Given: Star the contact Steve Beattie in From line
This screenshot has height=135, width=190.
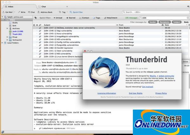Looking at the screenshot, I should (x=76, y=62).
